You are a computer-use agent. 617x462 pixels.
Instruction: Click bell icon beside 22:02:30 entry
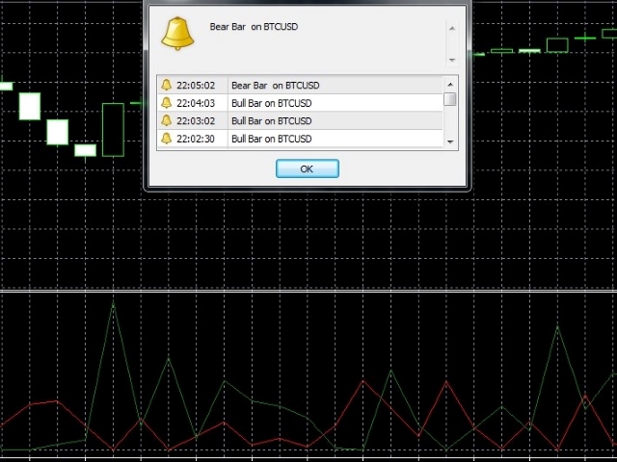click(167, 138)
